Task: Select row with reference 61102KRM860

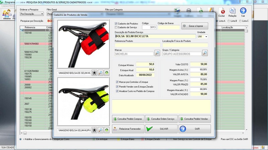Action: click(x=31, y=71)
